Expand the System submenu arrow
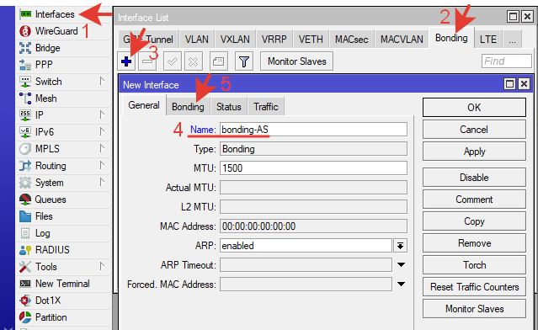The image size is (538, 330). click(102, 182)
